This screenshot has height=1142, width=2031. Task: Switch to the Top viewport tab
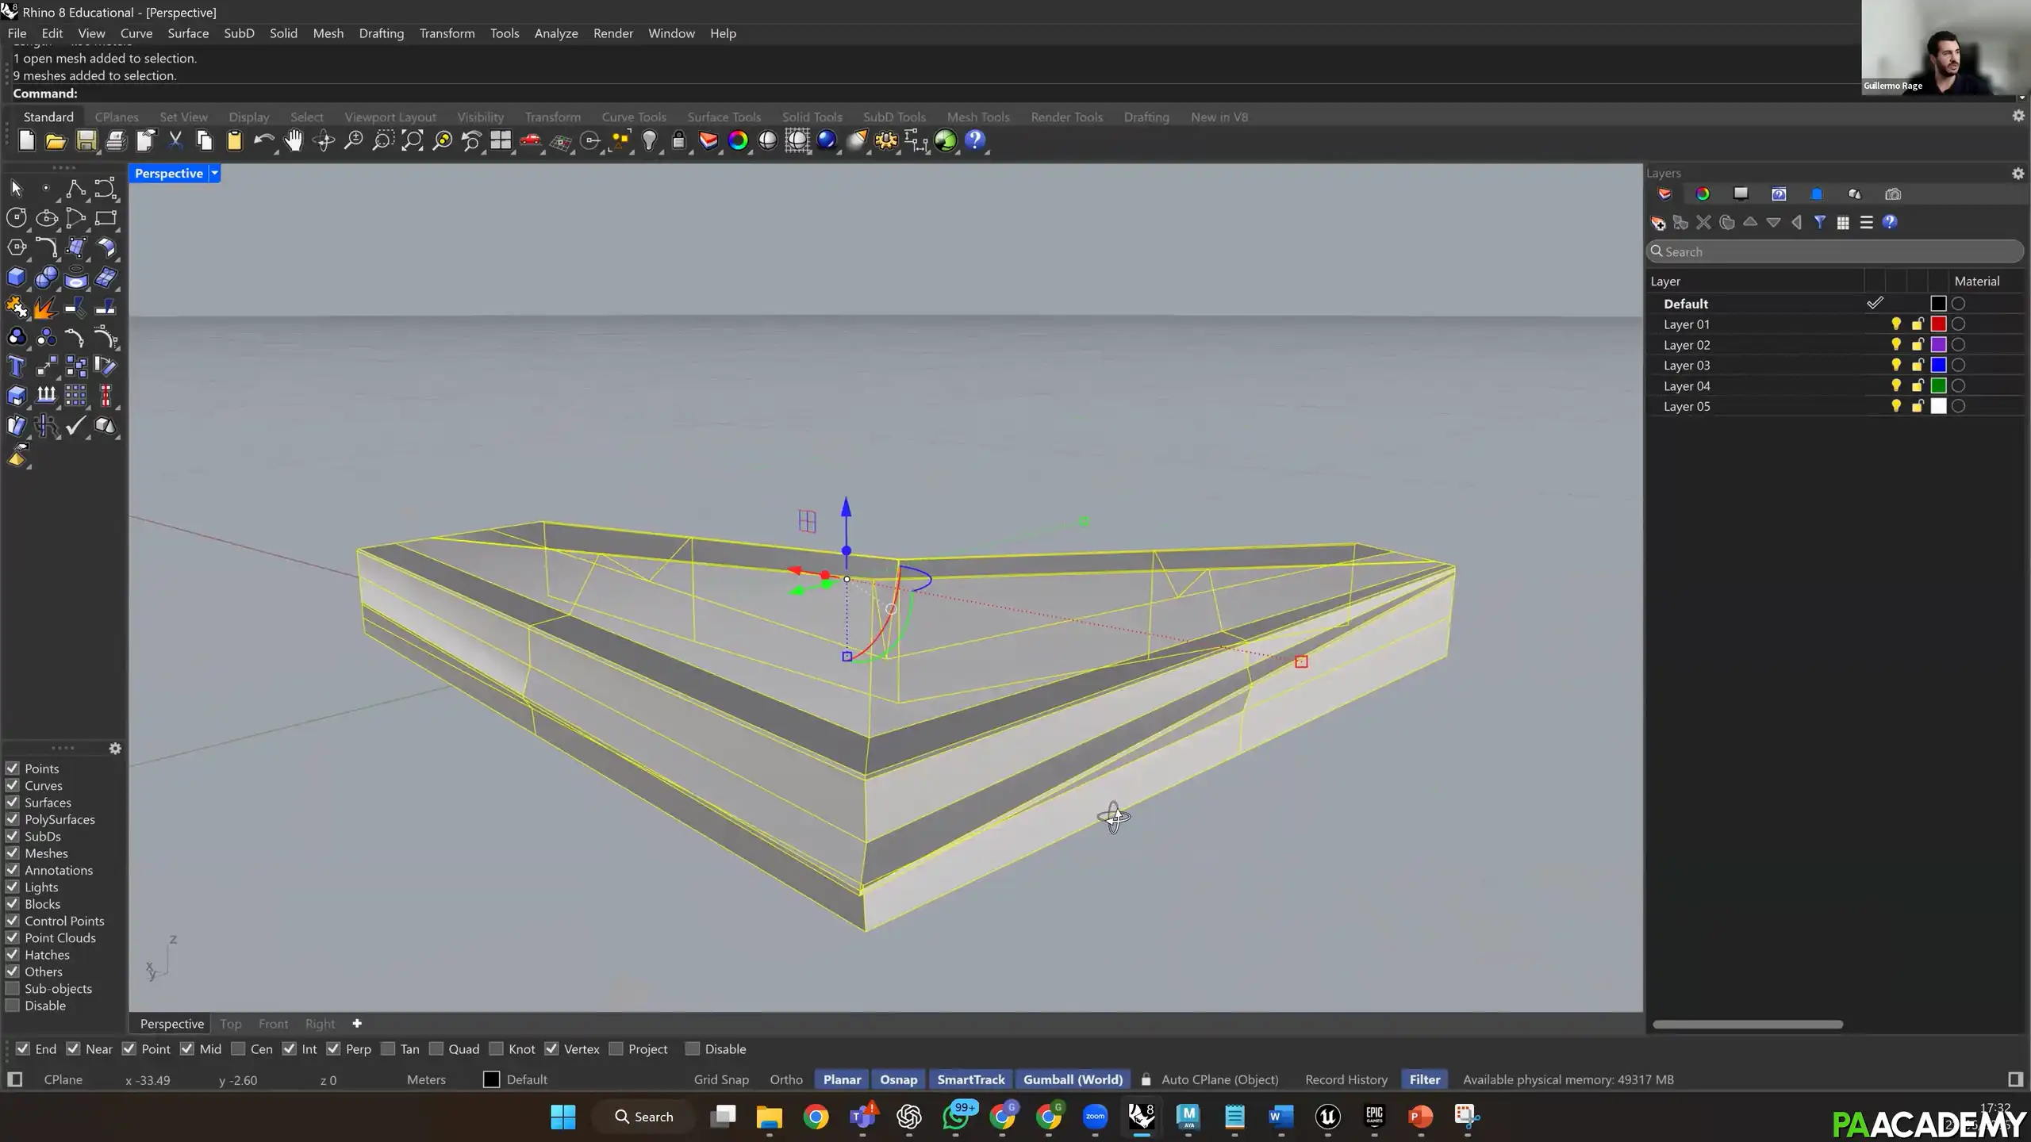[229, 1023]
